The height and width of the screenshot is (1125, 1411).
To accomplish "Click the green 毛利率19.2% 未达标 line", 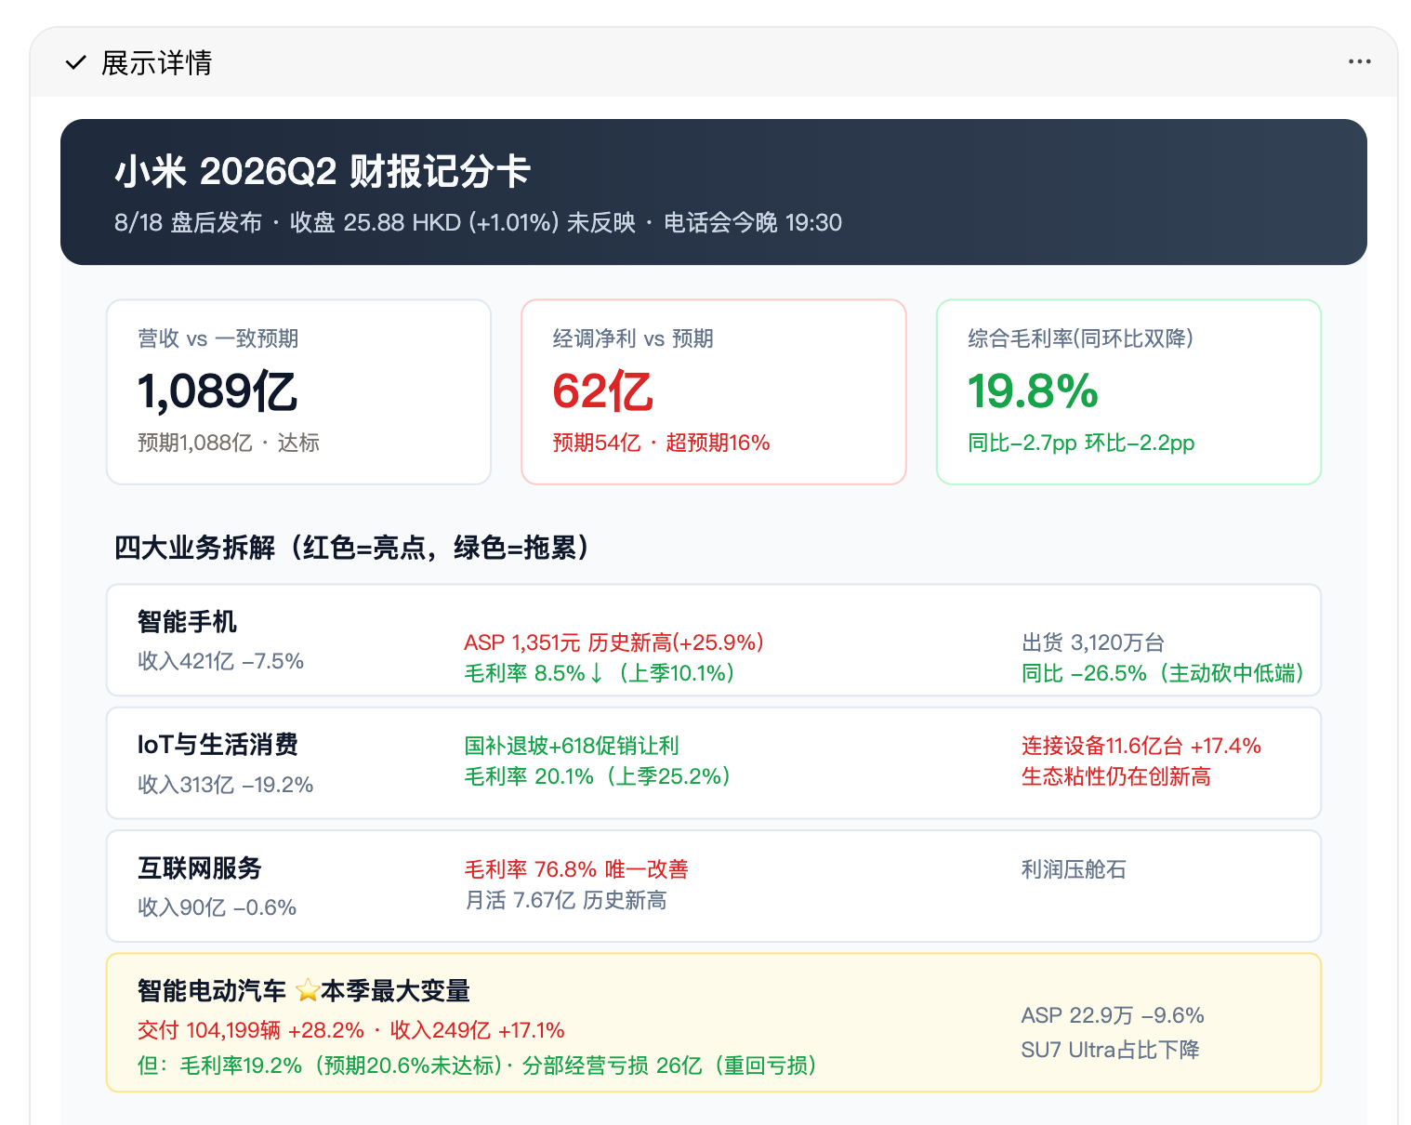I will [478, 1065].
